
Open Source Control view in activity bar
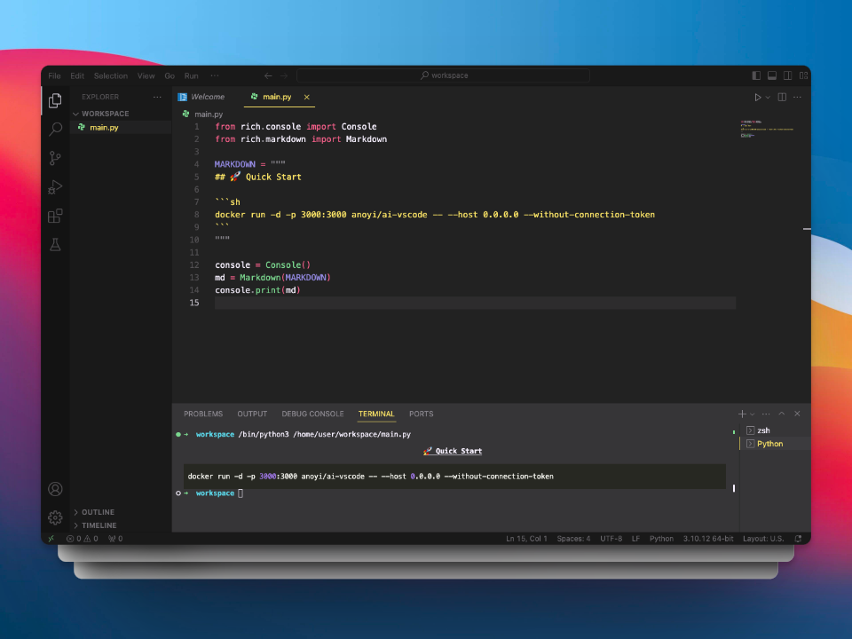click(55, 158)
